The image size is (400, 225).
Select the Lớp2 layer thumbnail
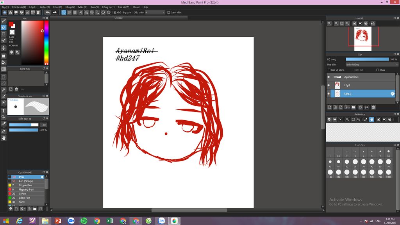(x=337, y=85)
